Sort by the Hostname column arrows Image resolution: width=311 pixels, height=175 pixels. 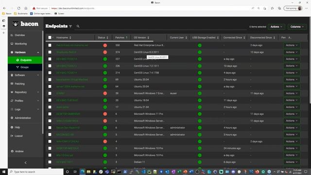click(70, 38)
